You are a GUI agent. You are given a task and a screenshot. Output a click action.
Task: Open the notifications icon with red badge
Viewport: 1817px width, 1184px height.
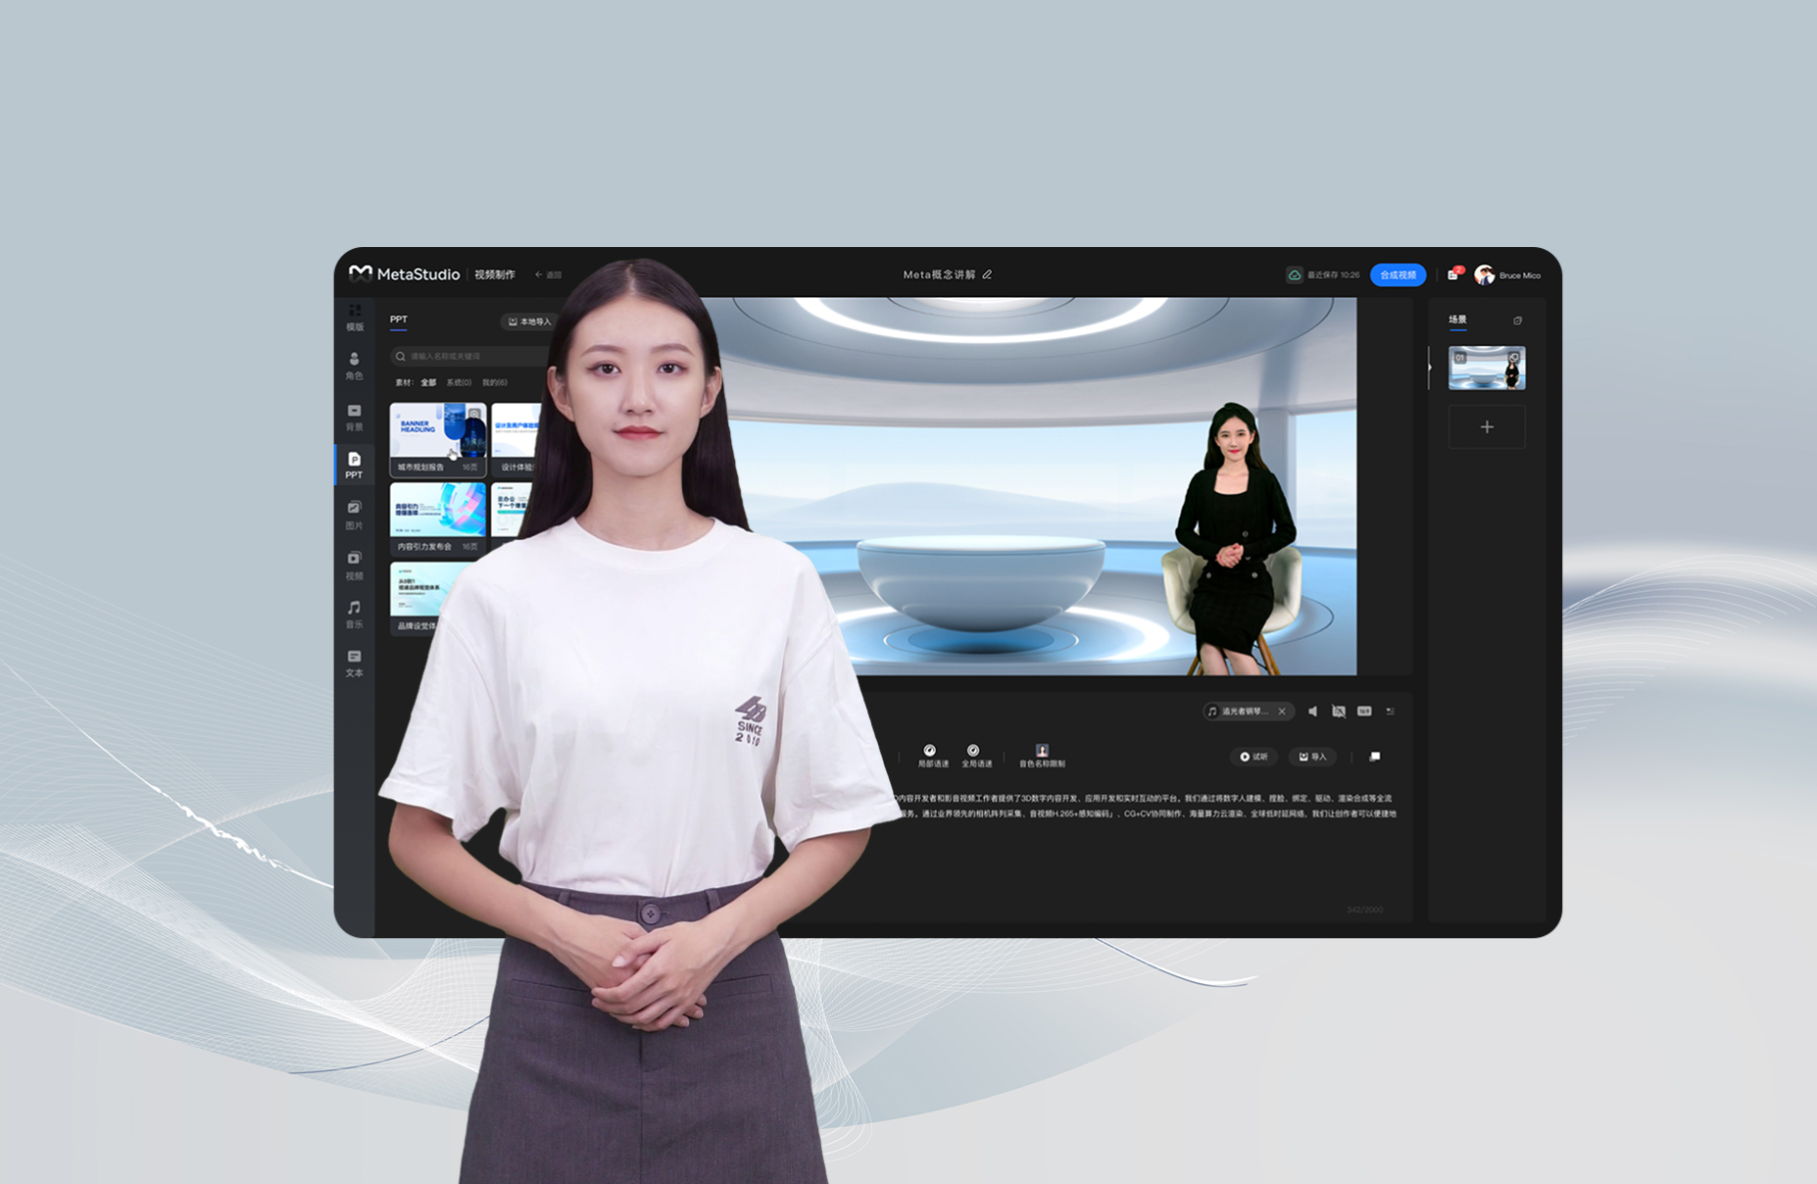[1454, 274]
